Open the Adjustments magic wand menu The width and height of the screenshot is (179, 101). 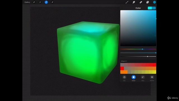(40, 2)
